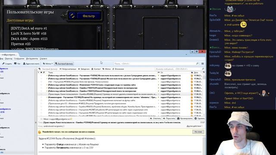Select game "LioN X-hero NeW #18"

click(28, 34)
